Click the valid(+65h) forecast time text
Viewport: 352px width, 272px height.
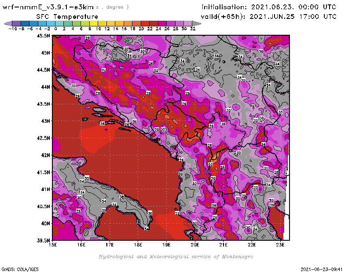pos(268,17)
